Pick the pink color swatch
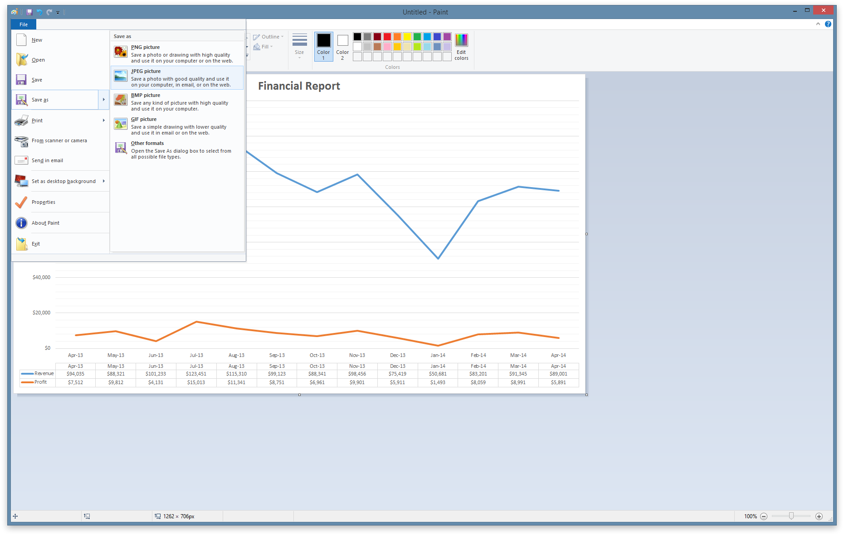844x535 pixels. 387,47
